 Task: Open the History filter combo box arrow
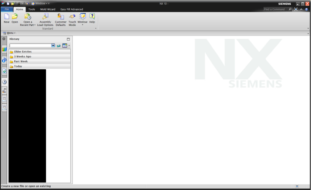(x=53, y=46)
